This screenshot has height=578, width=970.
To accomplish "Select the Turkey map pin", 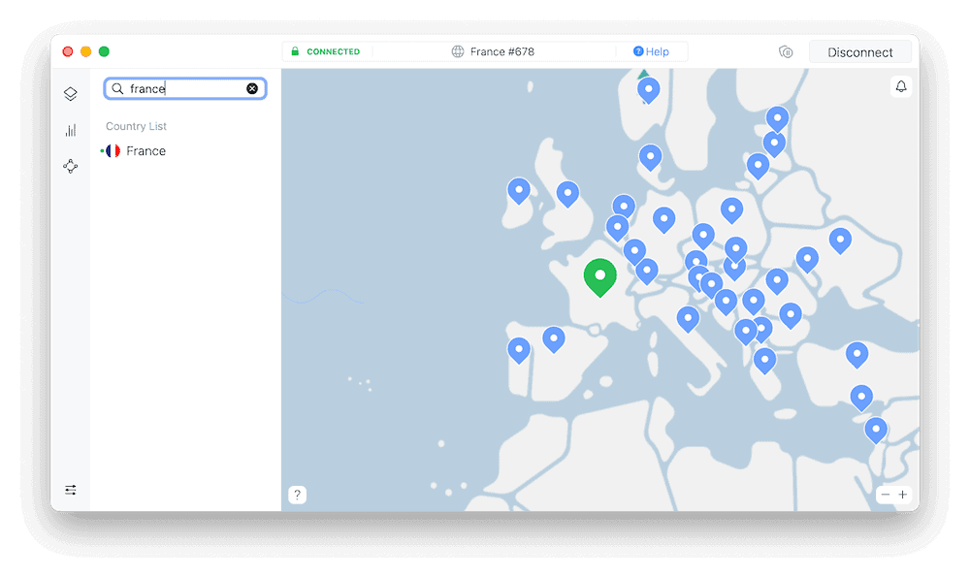I will [857, 356].
